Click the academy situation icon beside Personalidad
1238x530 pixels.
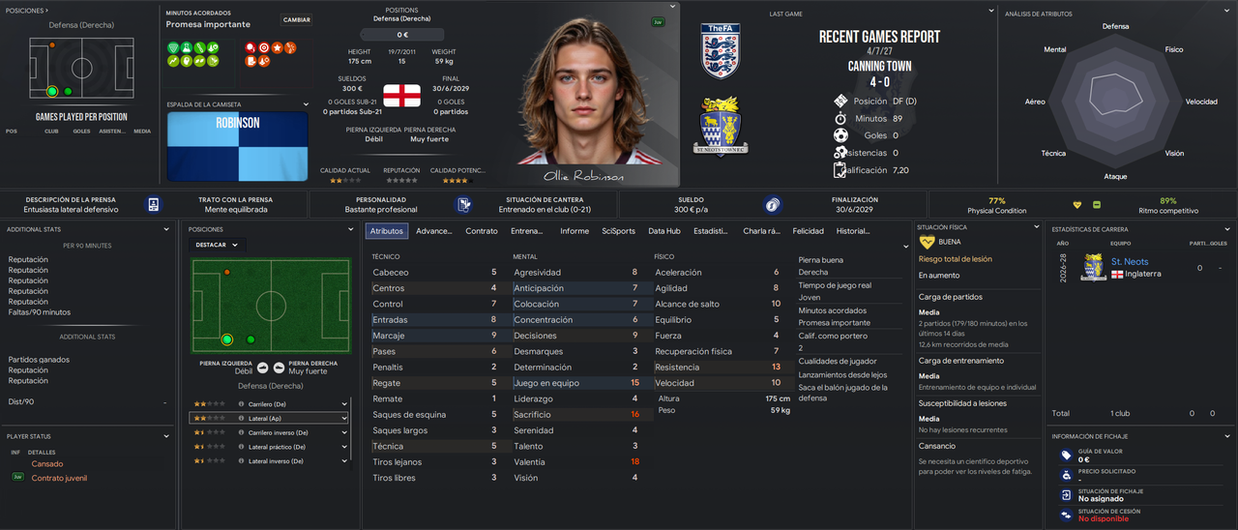coord(464,205)
